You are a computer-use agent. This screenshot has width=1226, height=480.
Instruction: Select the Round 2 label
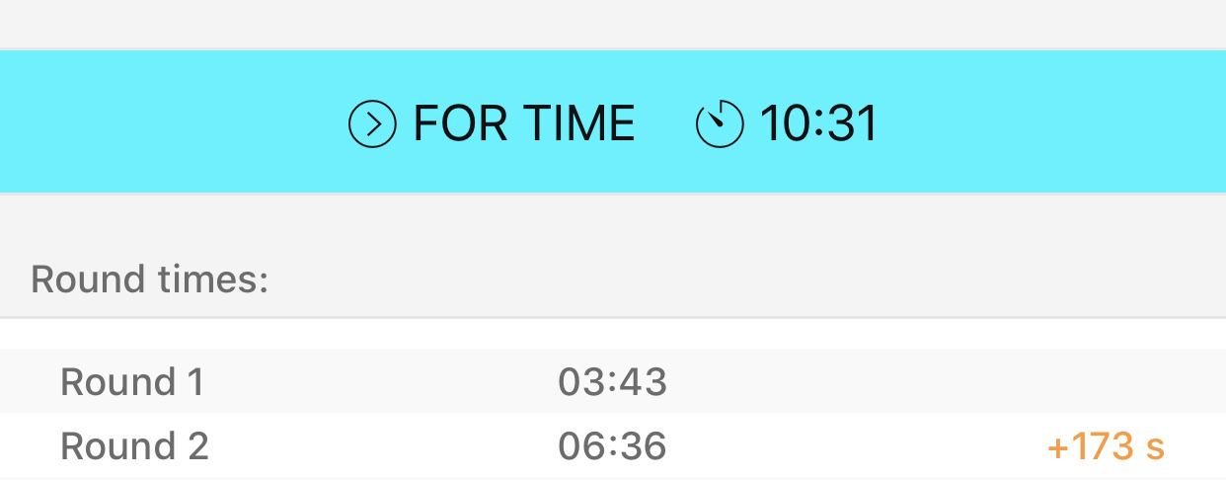click(x=134, y=446)
